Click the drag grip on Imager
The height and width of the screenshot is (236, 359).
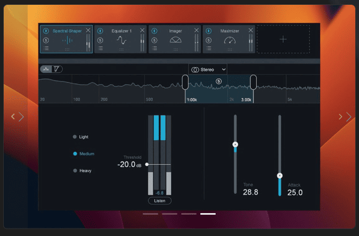(x=176, y=49)
